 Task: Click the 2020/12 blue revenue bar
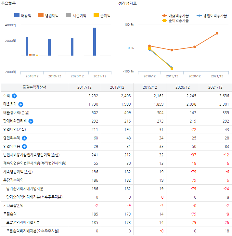[x=72, y=47]
